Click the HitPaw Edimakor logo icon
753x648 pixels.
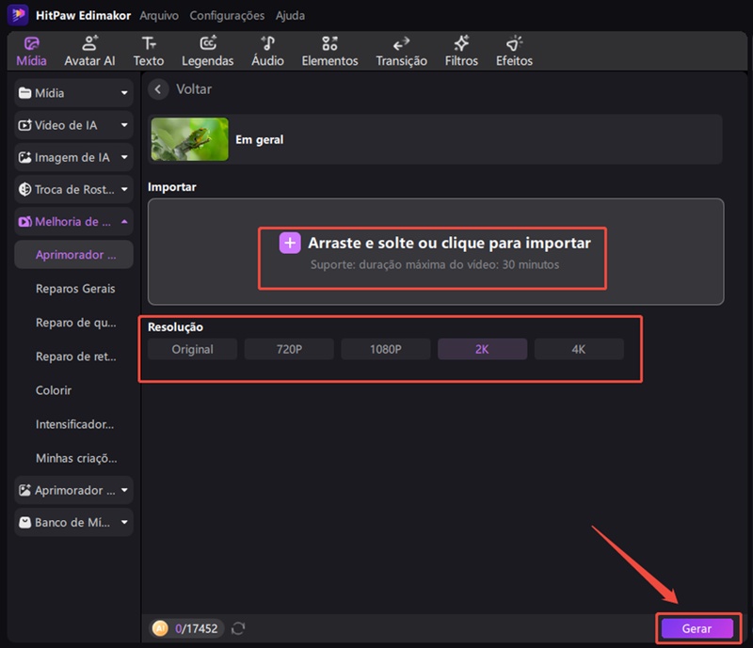[18, 15]
